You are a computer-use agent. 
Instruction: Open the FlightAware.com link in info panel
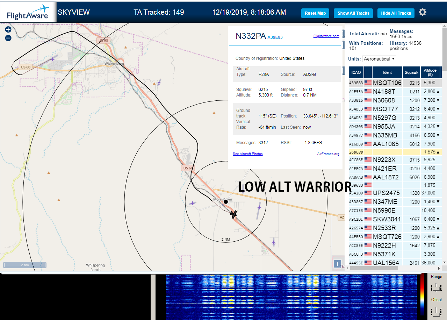pos(326,36)
